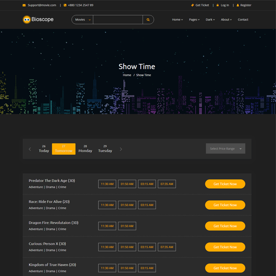Click the Get Ticket icon in top bar
Image resolution: width=276 pixels, height=276 pixels.
click(x=192, y=6)
